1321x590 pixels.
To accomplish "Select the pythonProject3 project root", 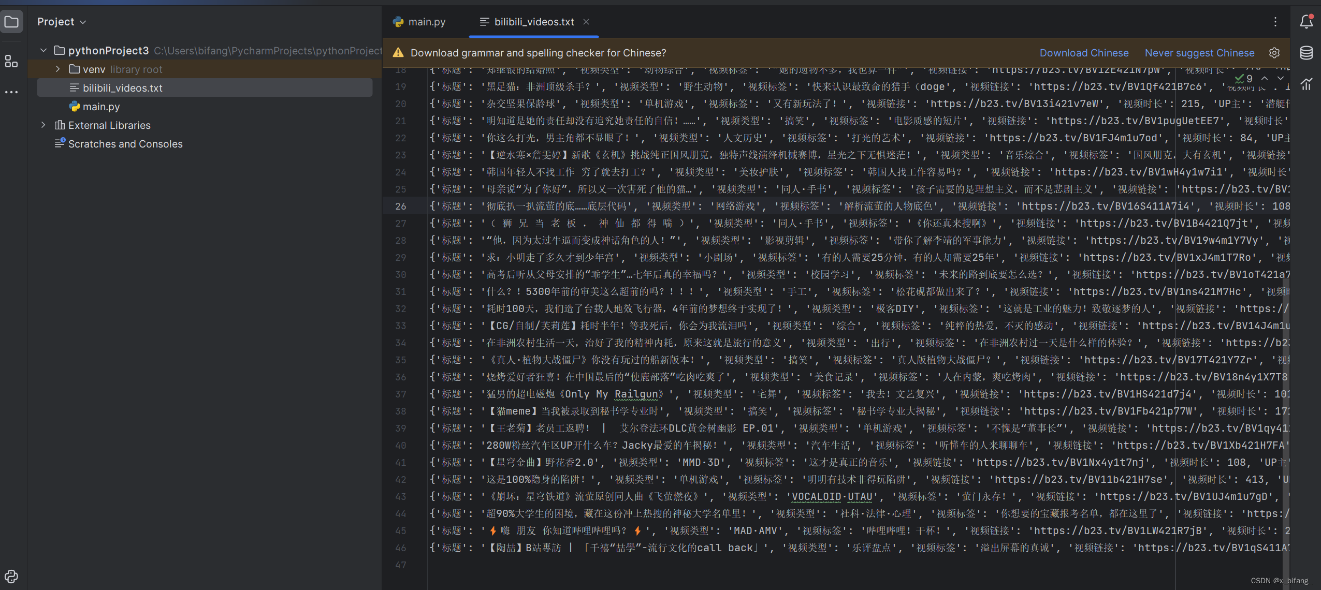I will coord(205,50).
